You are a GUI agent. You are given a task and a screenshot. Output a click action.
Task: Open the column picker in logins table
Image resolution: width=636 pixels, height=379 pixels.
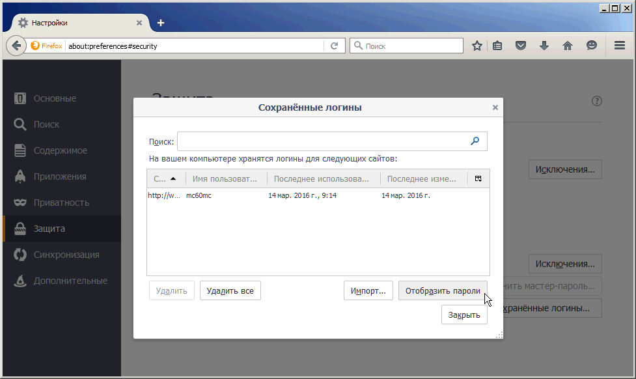pos(478,178)
